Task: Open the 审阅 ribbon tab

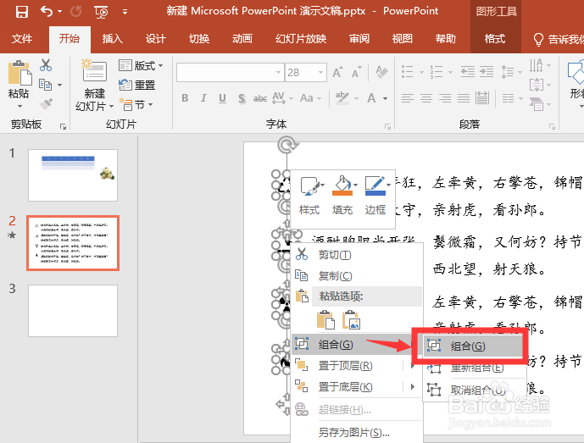Action: (359, 39)
